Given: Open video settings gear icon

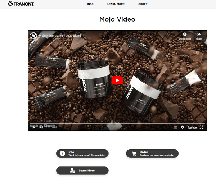Looking at the screenshot, I should (x=183, y=127).
